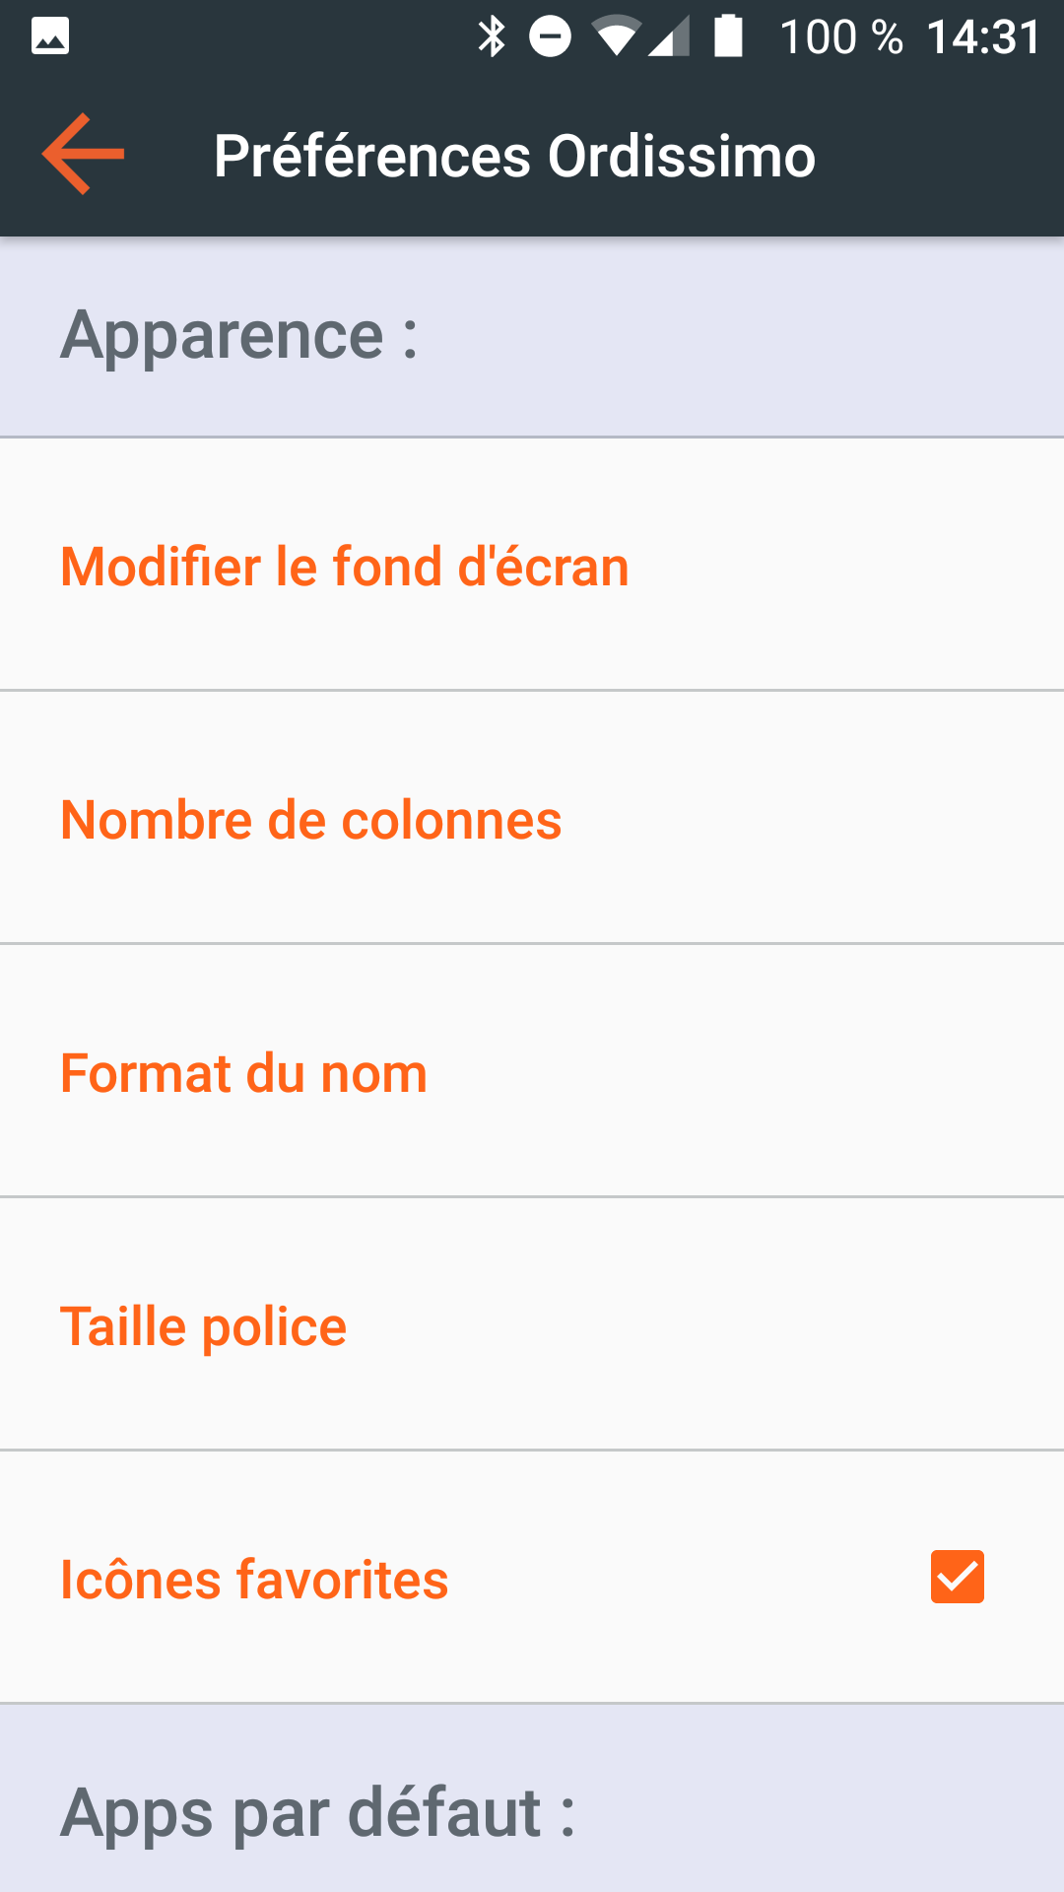This screenshot has width=1064, height=1892.
Task: Tap the Apps par défaut header
Action: [317, 1811]
